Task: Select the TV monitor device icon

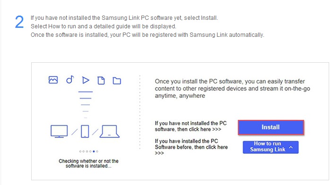Action: point(59,131)
